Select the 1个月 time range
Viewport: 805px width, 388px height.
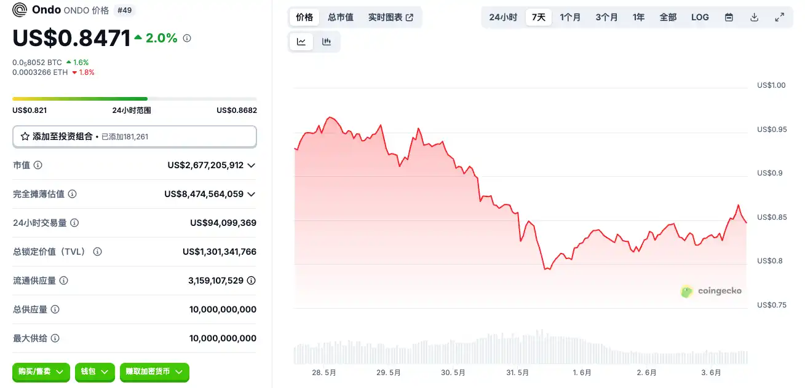click(570, 17)
